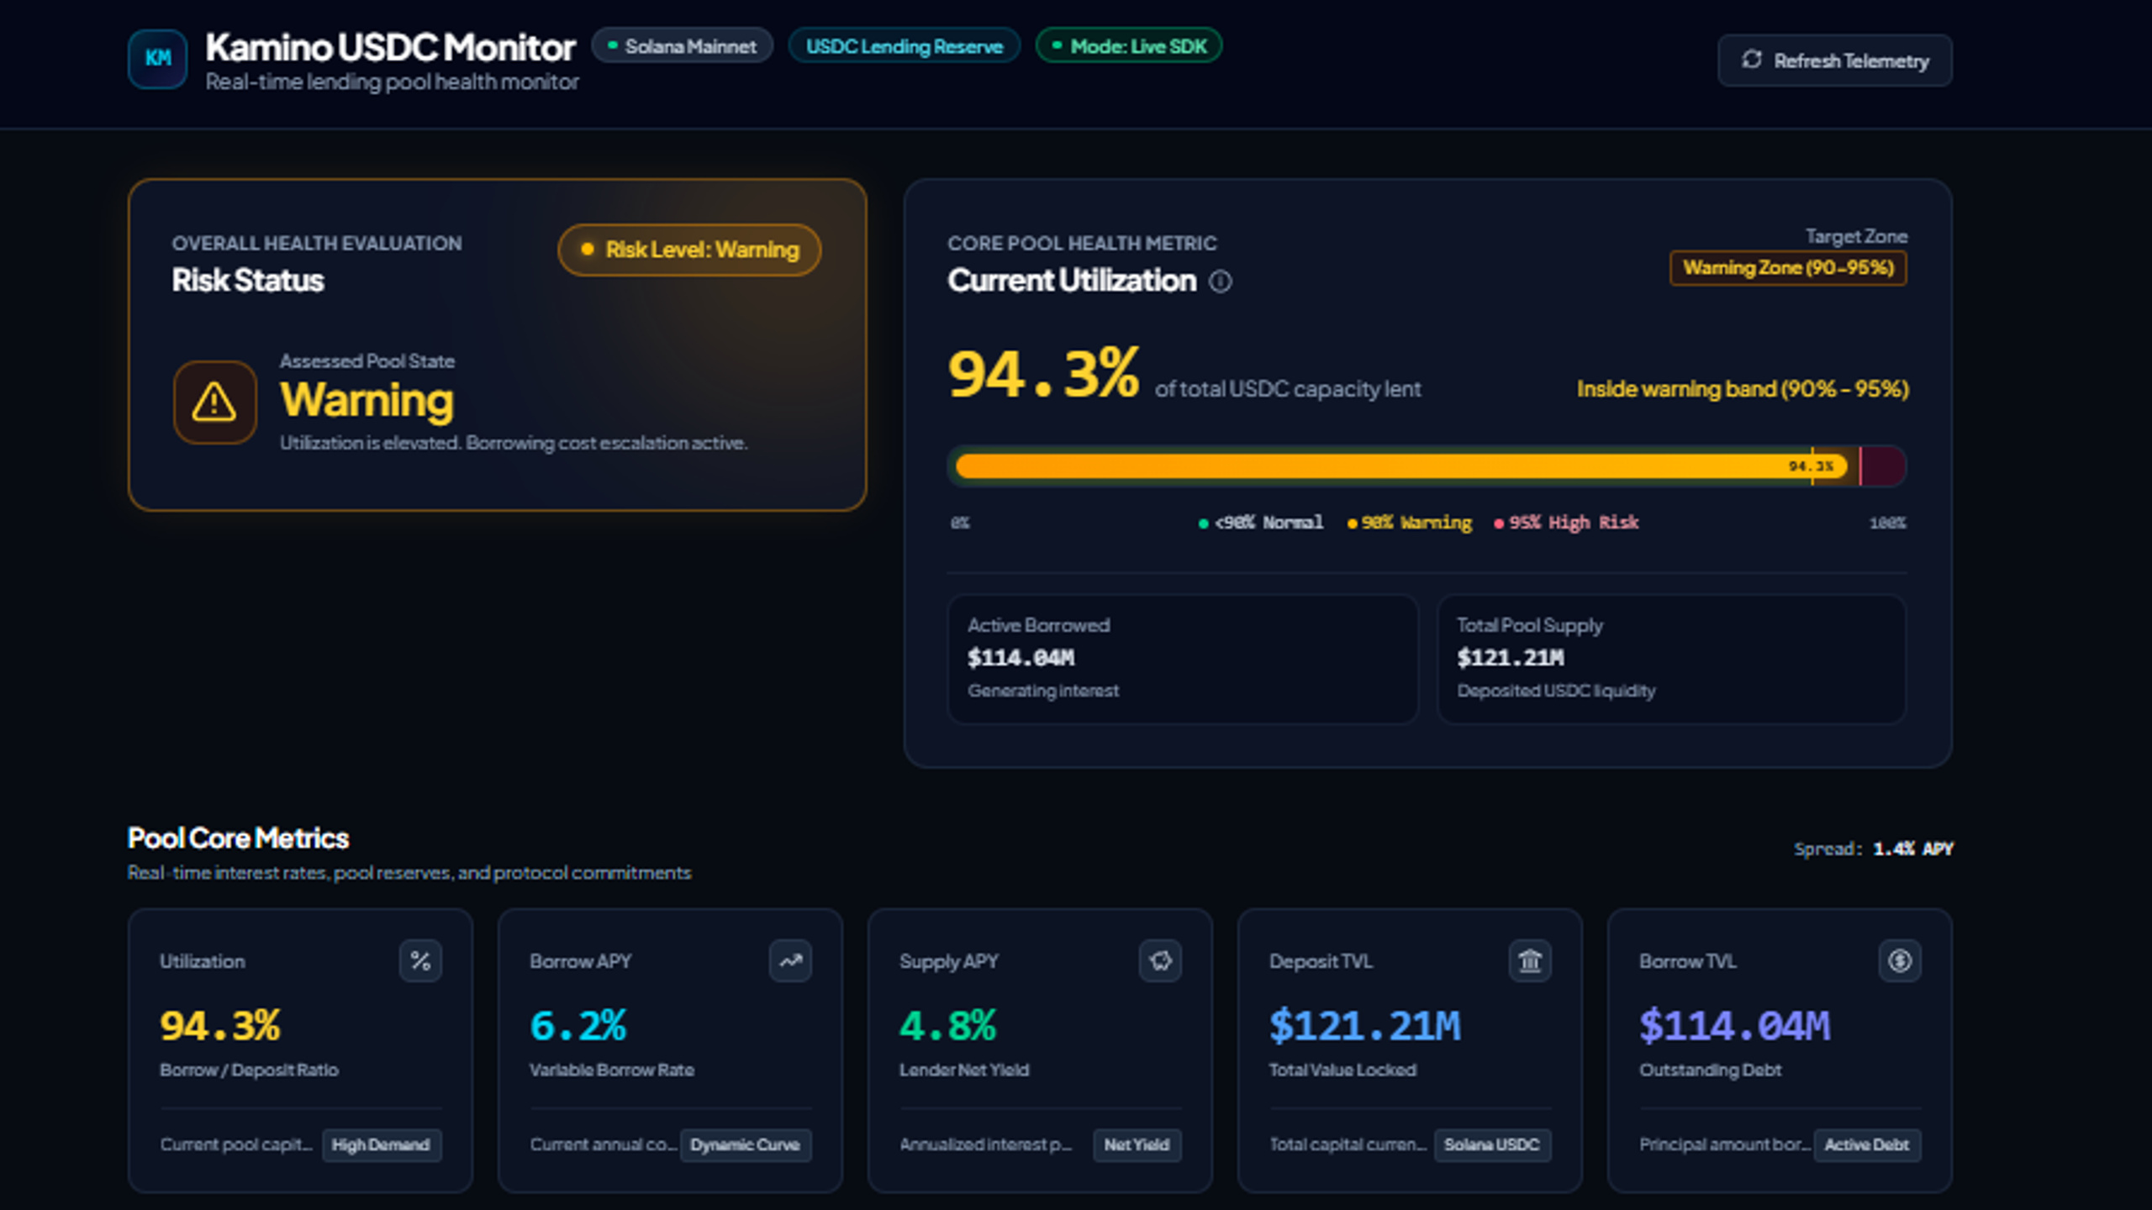Click the $114.04M Borrow TVL value

[1735, 1026]
